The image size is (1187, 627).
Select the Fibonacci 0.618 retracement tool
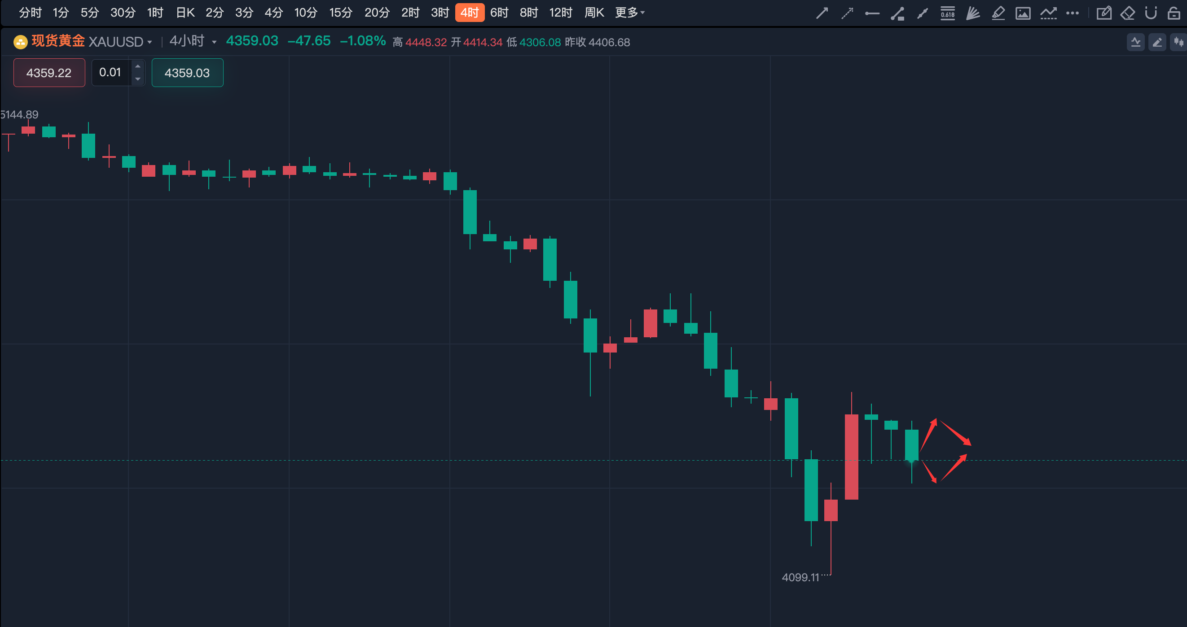coord(947,13)
